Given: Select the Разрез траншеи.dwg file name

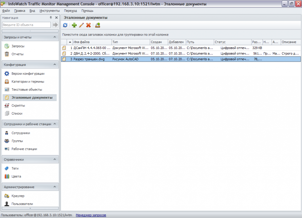Looking at the screenshot, I should click(89, 59).
